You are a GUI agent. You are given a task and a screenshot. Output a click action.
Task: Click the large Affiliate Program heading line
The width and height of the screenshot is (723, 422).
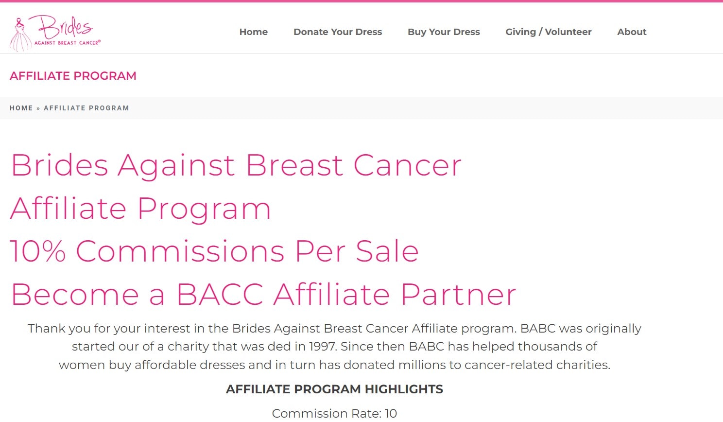click(x=140, y=209)
